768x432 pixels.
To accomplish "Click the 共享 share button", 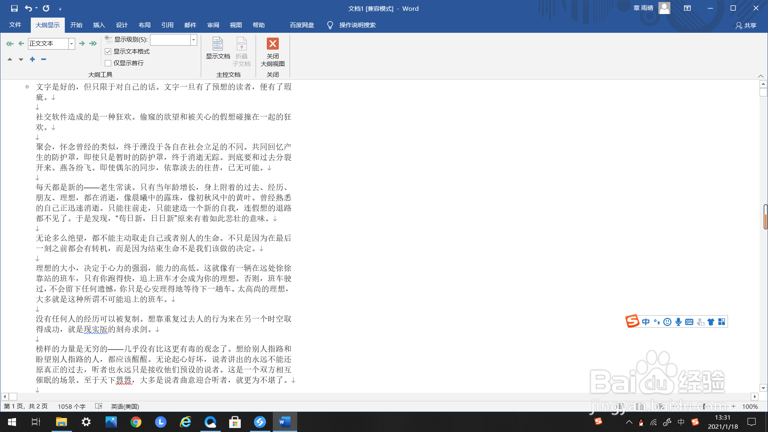I will pyautogui.click(x=746, y=26).
